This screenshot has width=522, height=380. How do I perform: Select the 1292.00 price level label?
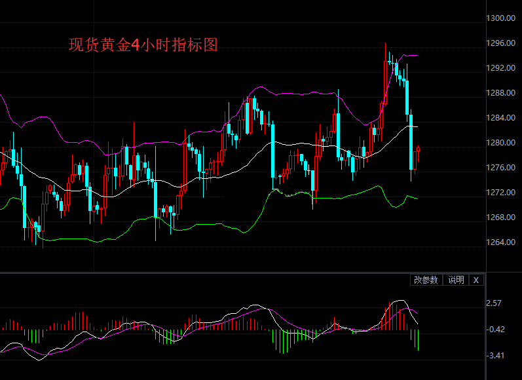(x=504, y=68)
